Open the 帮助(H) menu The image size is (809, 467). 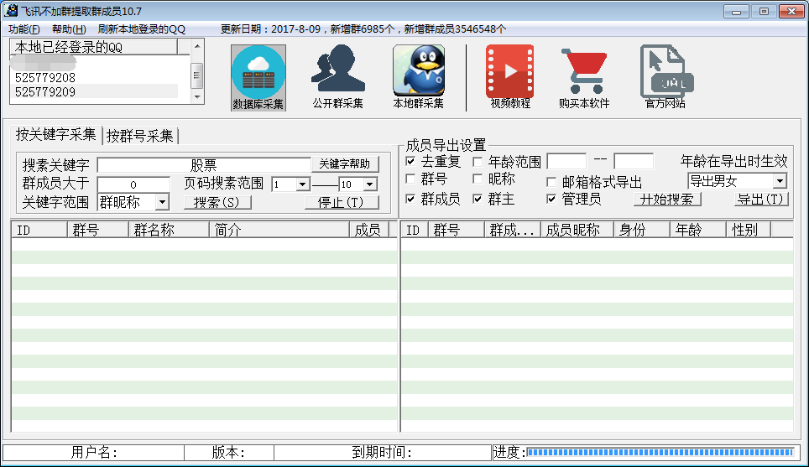pos(69,29)
